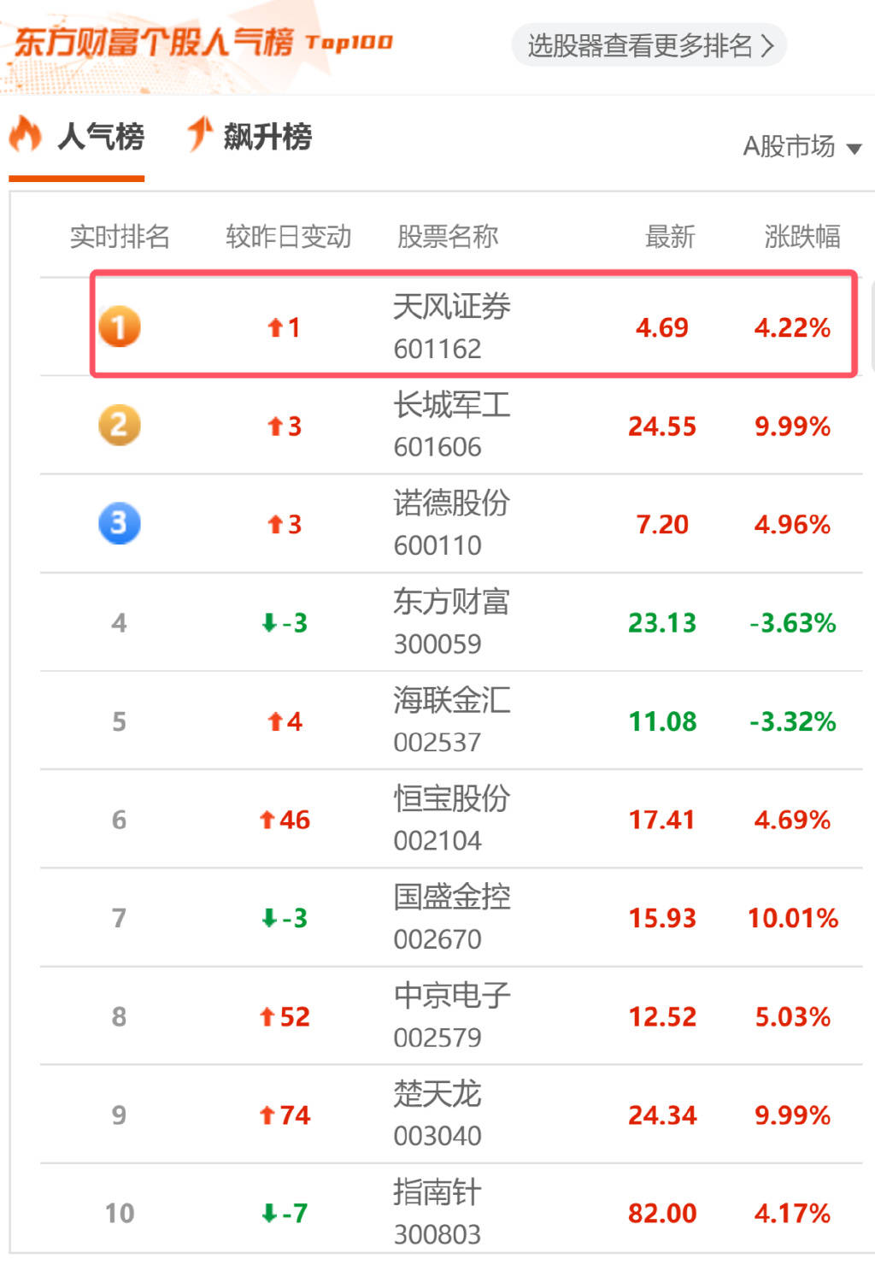Click the red underline under 人气榜
The height and width of the screenshot is (1265, 875).
click(78, 179)
